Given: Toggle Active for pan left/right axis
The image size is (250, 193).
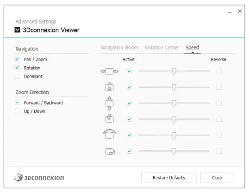Looking at the screenshot, I should pyautogui.click(x=129, y=71).
